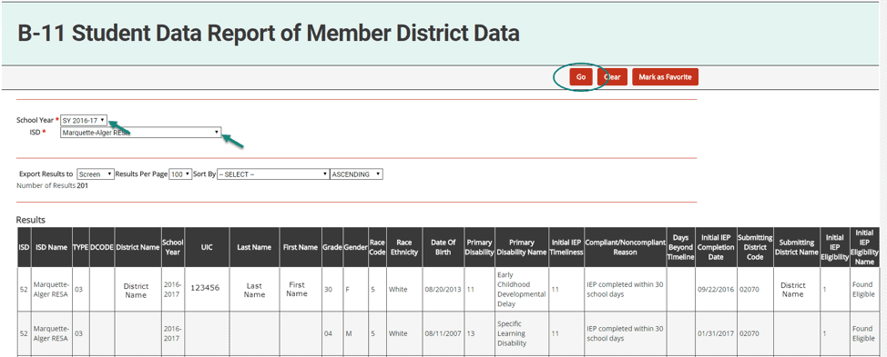
Task: Click the First Name column header
Action: click(301, 247)
